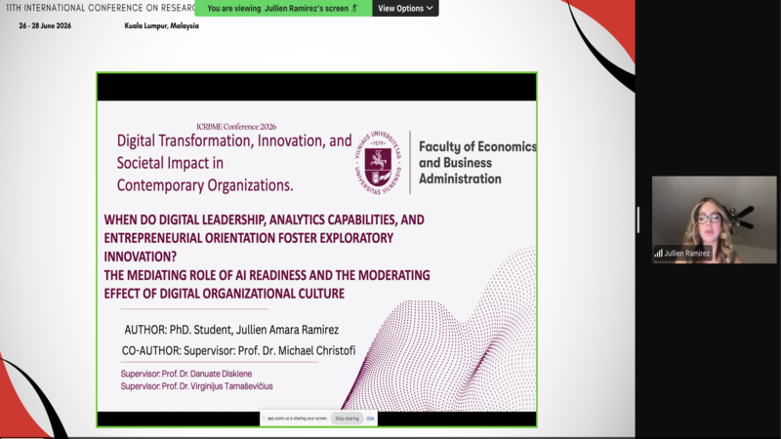Click the video panel divider handle
Screen dimensions: 781x439
pyautogui.click(x=638, y=219)
